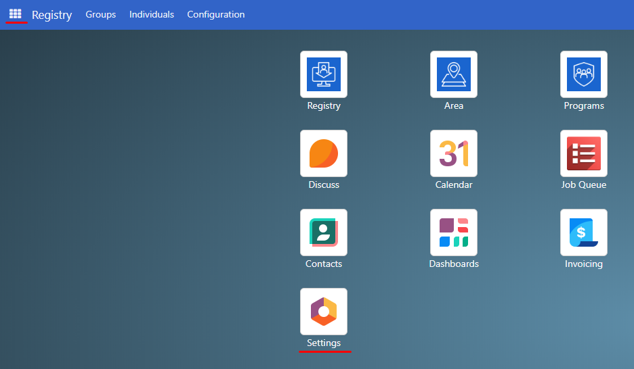Click the Registry title in navbar

[x=51, y=15]
